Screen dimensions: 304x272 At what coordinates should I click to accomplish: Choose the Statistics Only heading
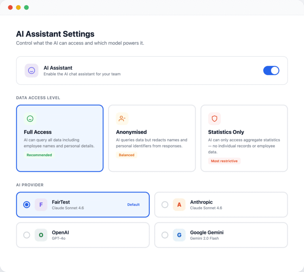[x=226, y=132]
